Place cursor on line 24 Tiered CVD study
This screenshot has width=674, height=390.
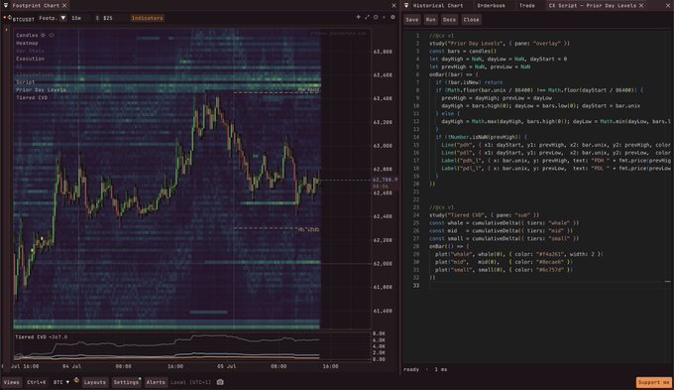coord(484,214)
